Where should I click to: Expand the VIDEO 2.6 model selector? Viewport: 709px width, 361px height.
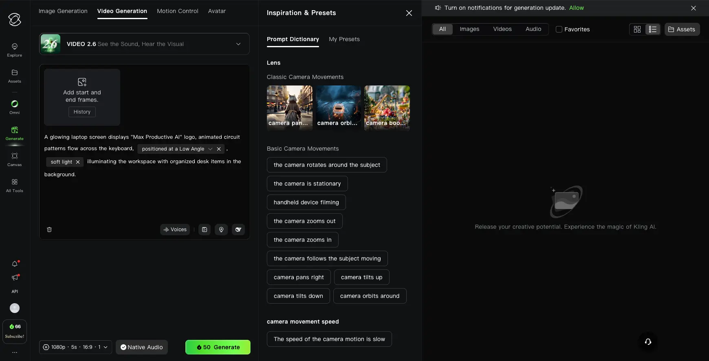click(144, 44)
